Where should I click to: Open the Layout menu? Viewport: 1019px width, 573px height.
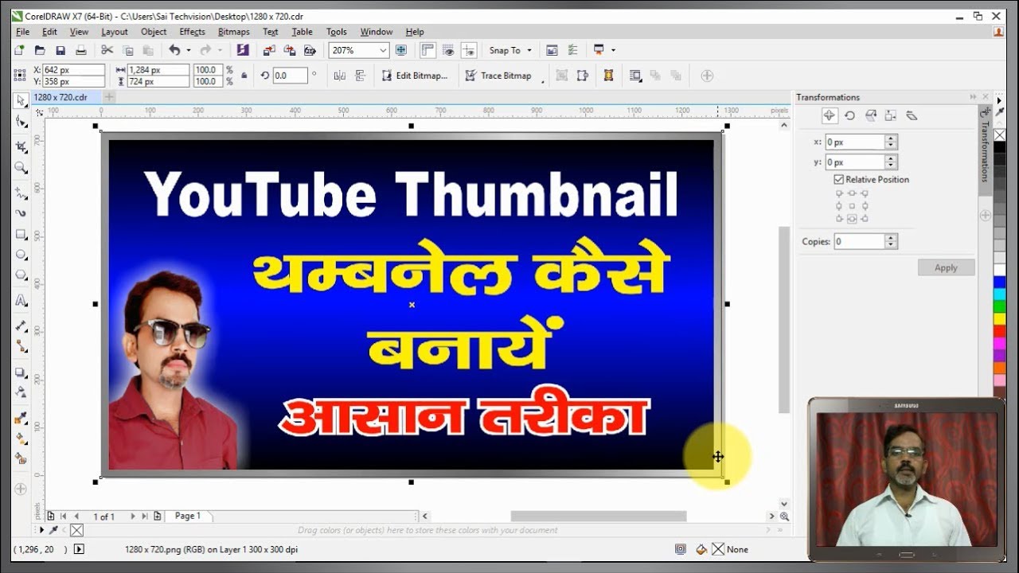pyautogui.click(x=114, y=32)
